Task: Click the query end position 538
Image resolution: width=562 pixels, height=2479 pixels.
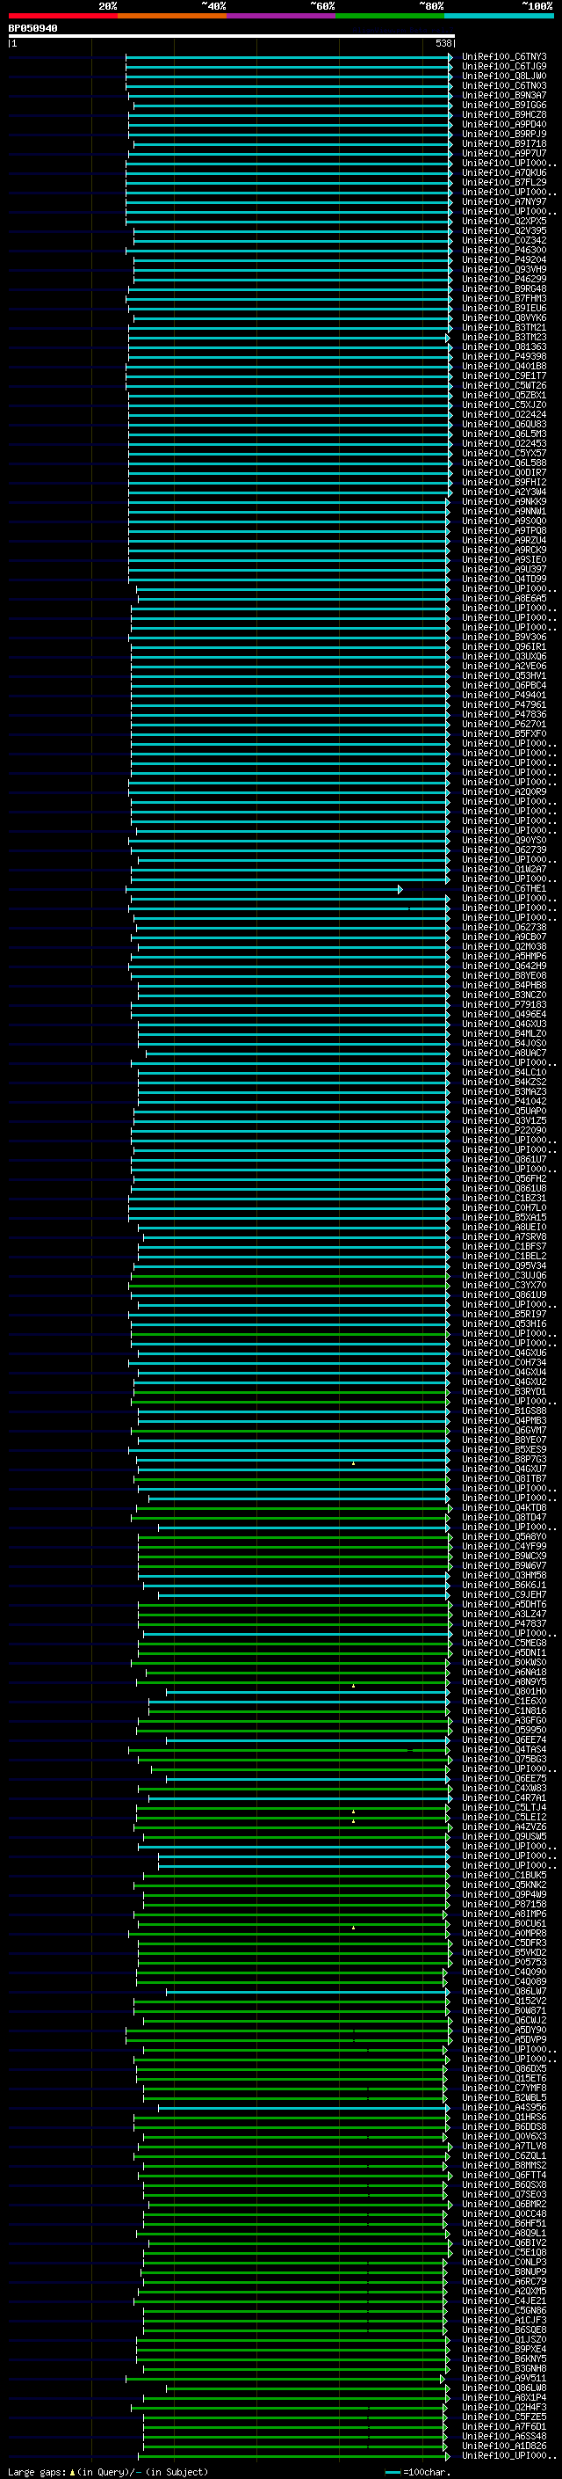Action: [x=443, y=43]
